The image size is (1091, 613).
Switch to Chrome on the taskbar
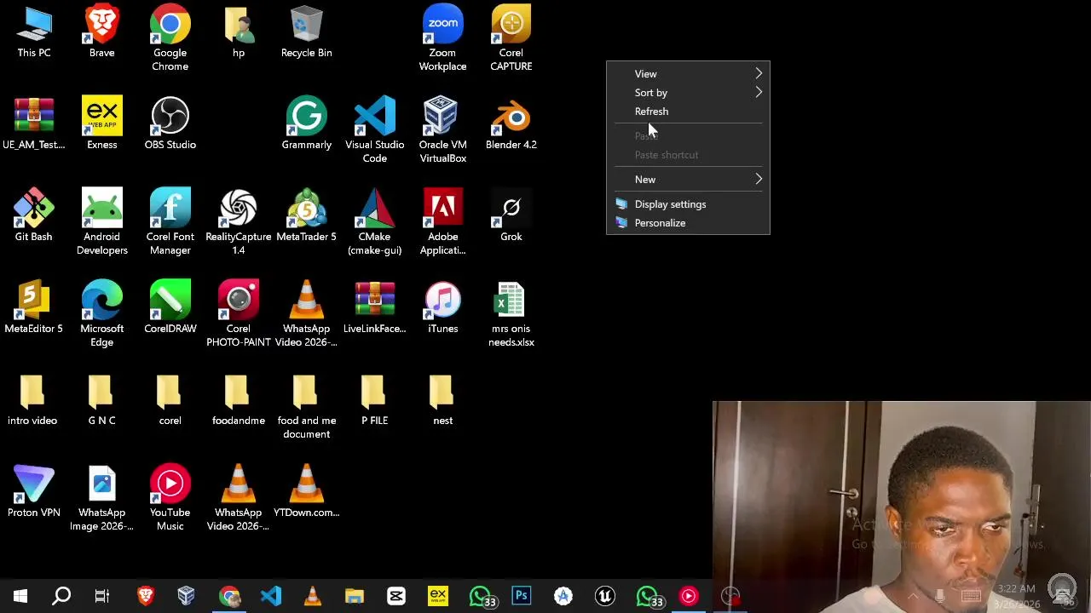pyautogui.click(x=228, y=596)
